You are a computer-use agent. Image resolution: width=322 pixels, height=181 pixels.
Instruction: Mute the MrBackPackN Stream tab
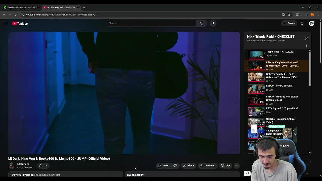pos(34,7)
